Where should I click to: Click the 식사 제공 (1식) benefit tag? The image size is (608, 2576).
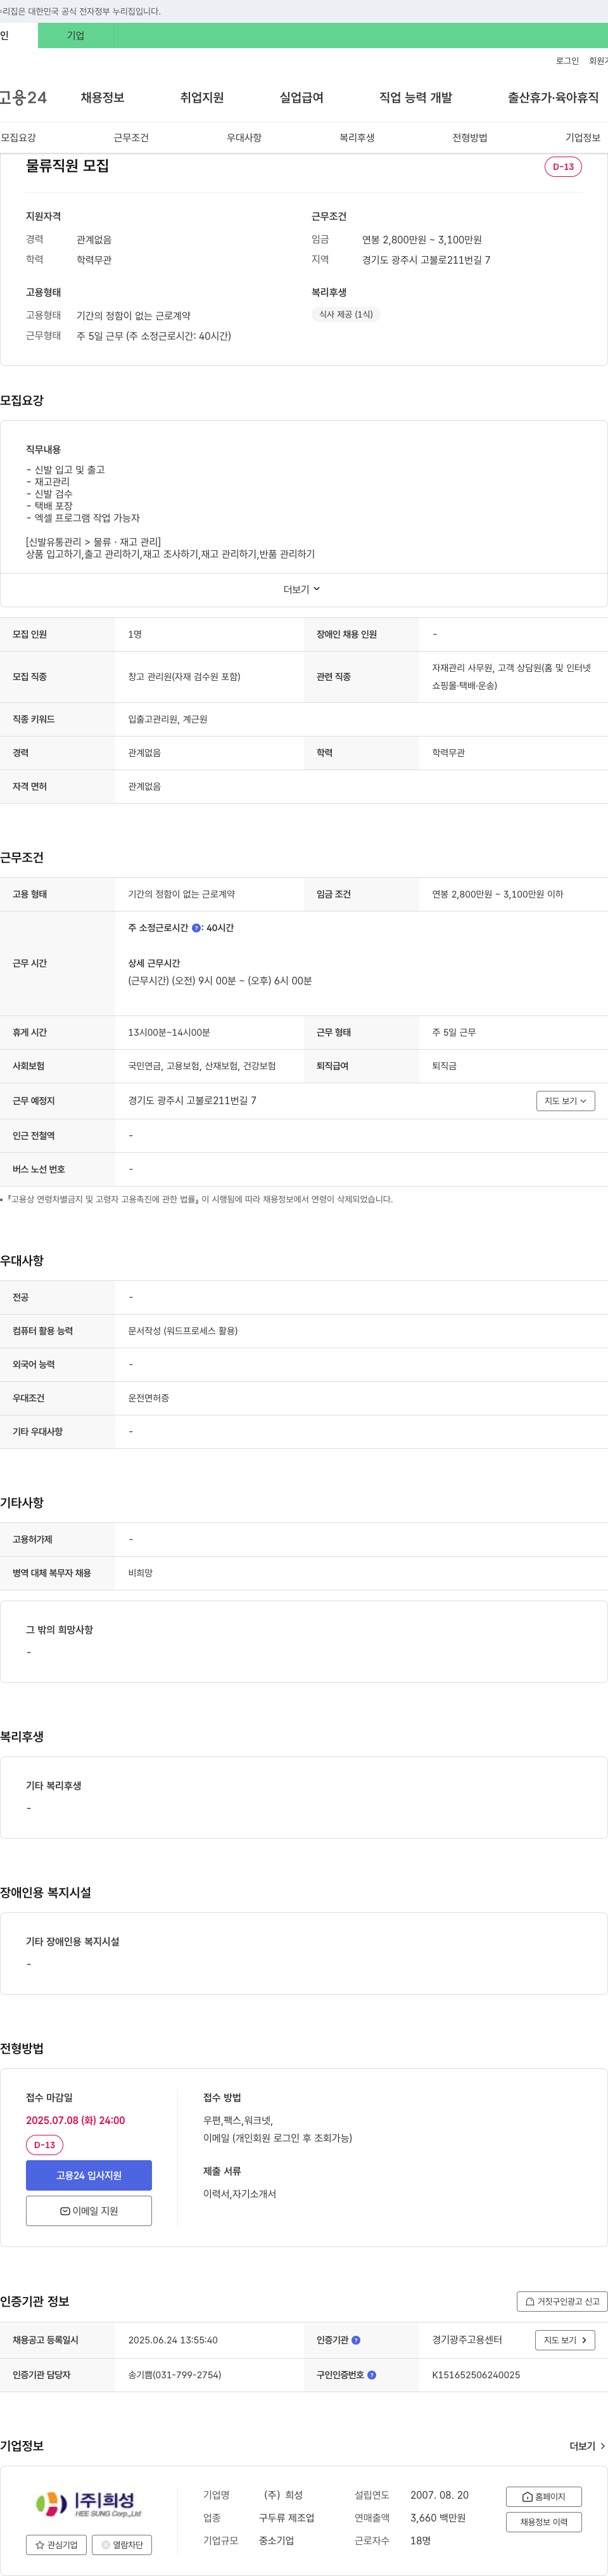click(345, 314)
